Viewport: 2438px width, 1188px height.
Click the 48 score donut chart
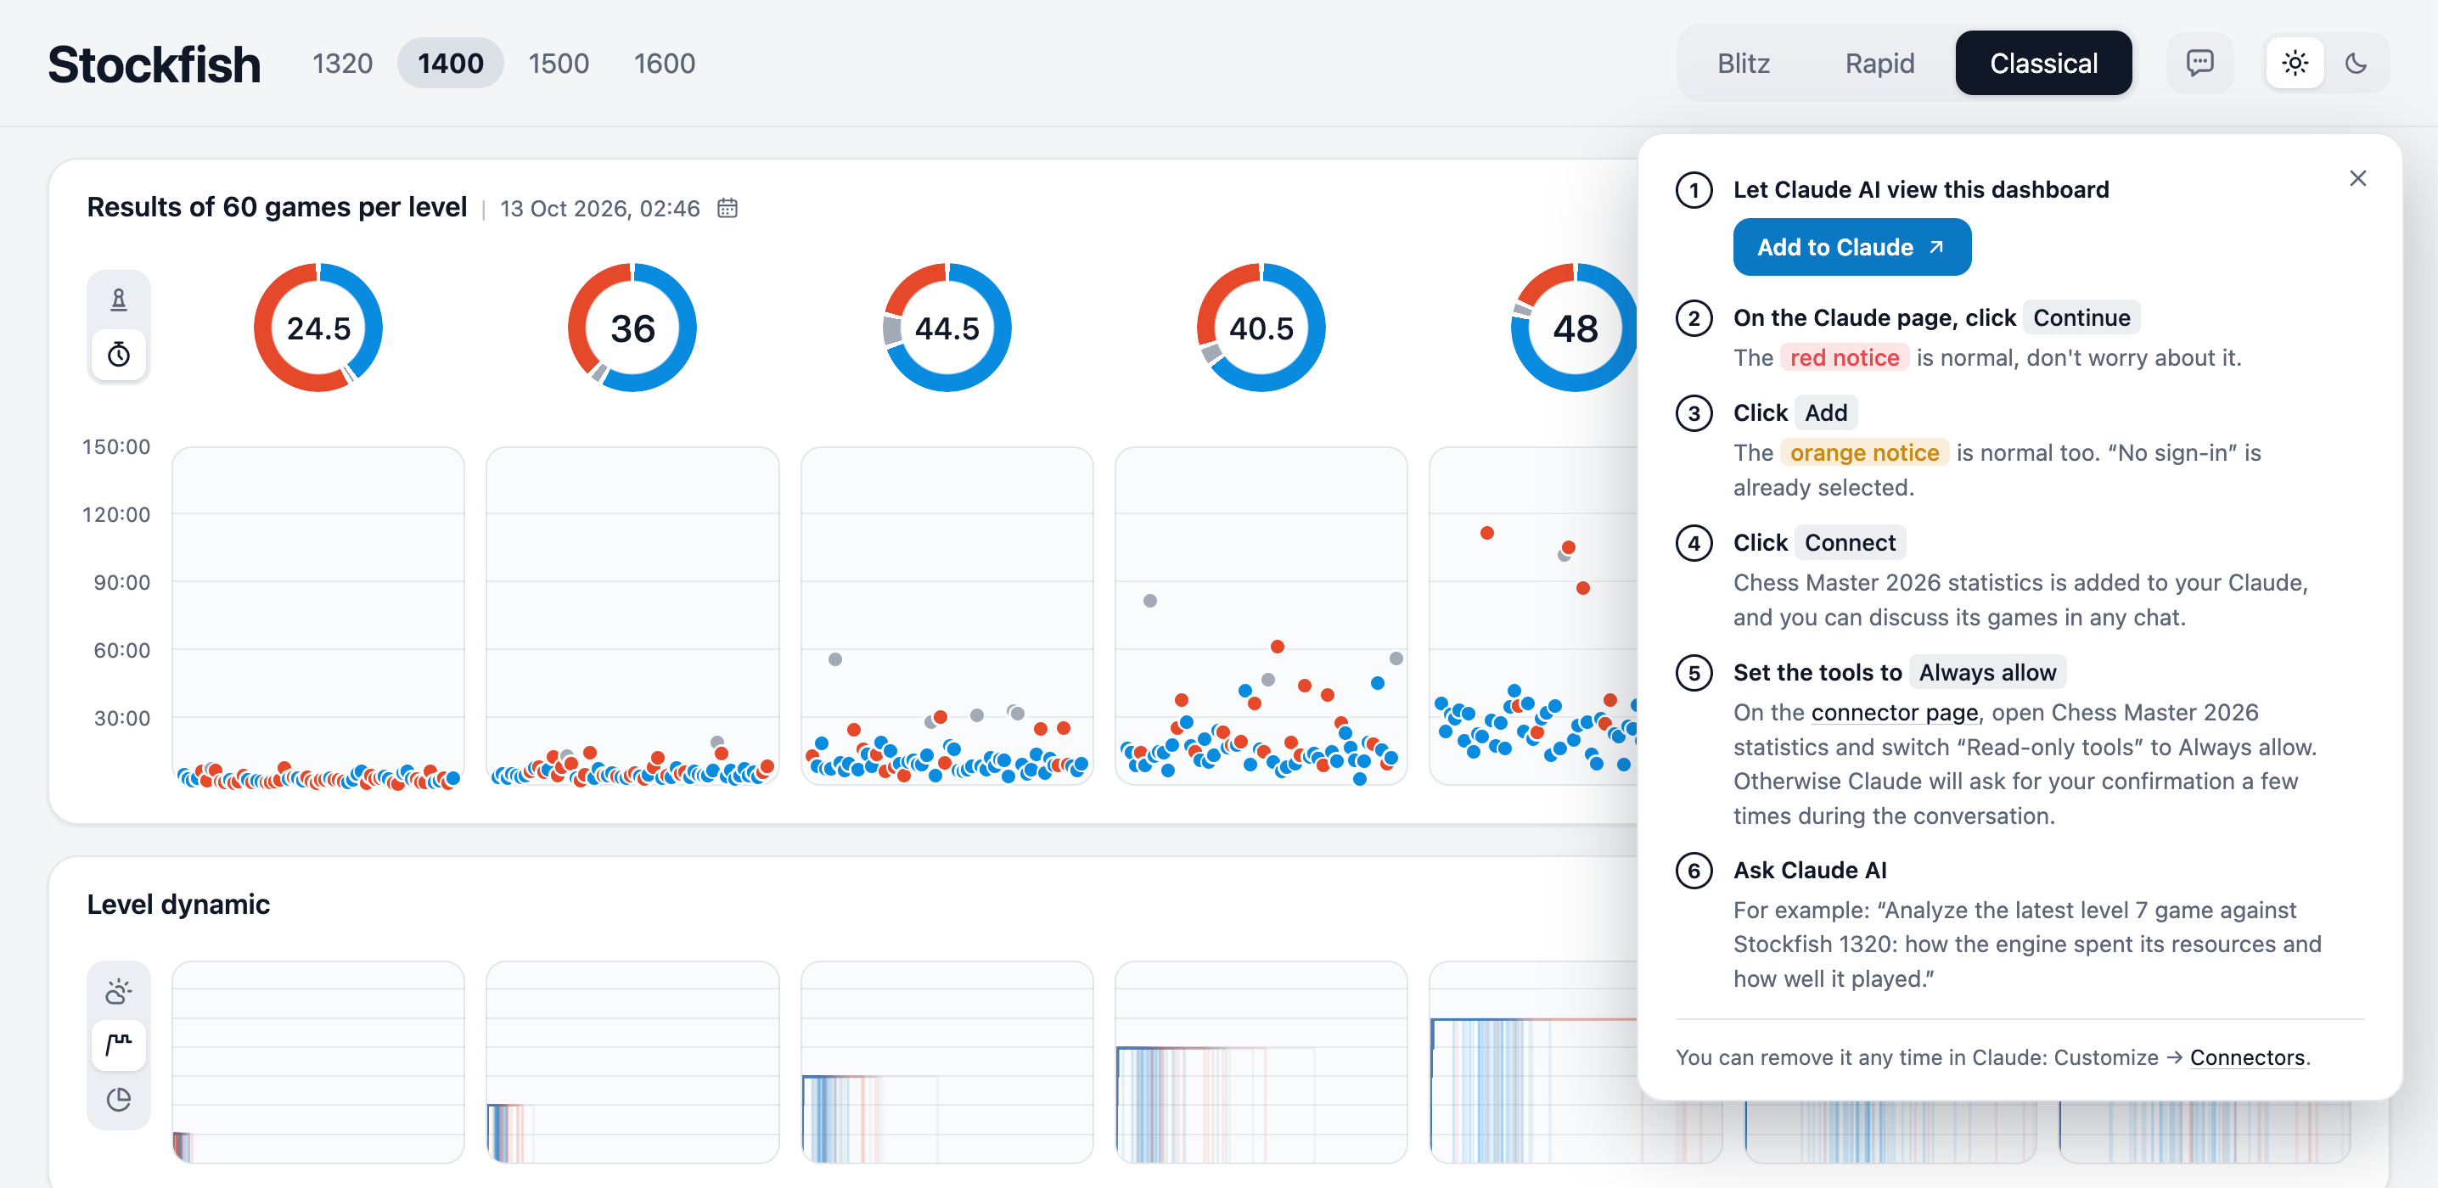click(x=1574, y=328)
